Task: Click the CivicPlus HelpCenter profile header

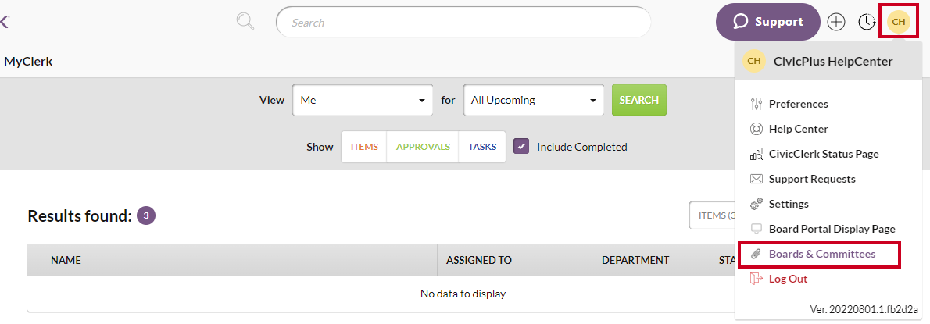Action: [828, 61]
